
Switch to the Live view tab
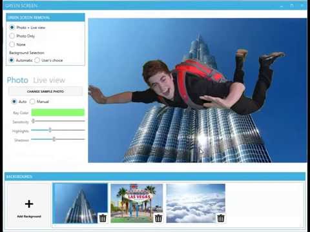49,80
